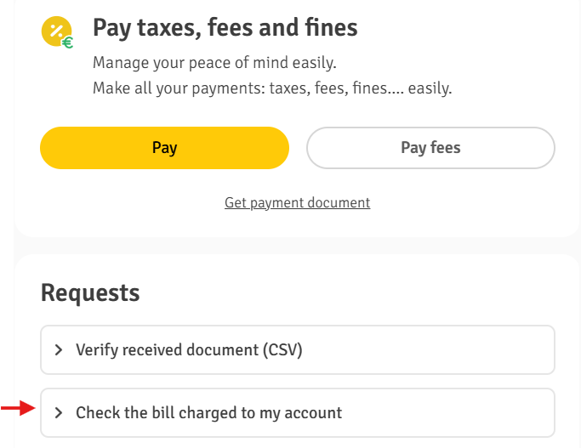Click the Pay fees button

(x=430, y=148)
